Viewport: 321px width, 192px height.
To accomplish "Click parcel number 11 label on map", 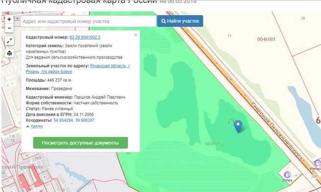I will point(229,36).
